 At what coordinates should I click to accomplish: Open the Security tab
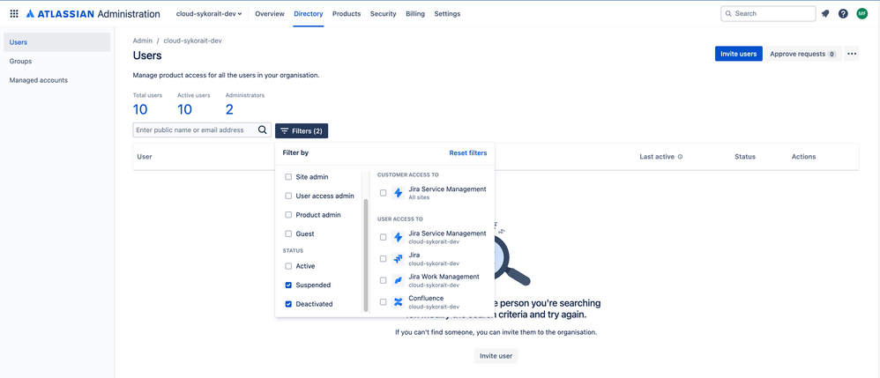coord(383,13)
